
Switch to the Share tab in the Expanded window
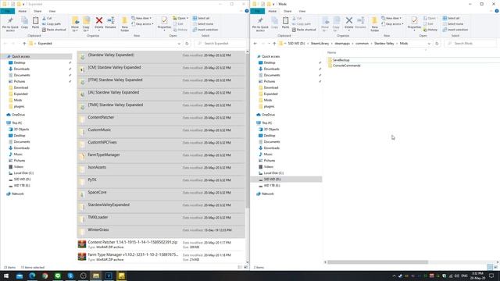37,11
